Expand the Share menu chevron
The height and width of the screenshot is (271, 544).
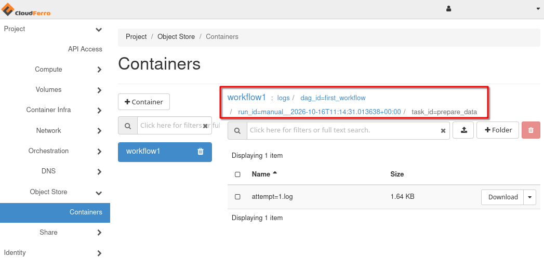[x=99, y=233]
